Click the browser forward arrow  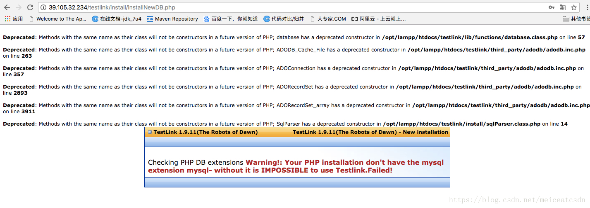(19, 7)
